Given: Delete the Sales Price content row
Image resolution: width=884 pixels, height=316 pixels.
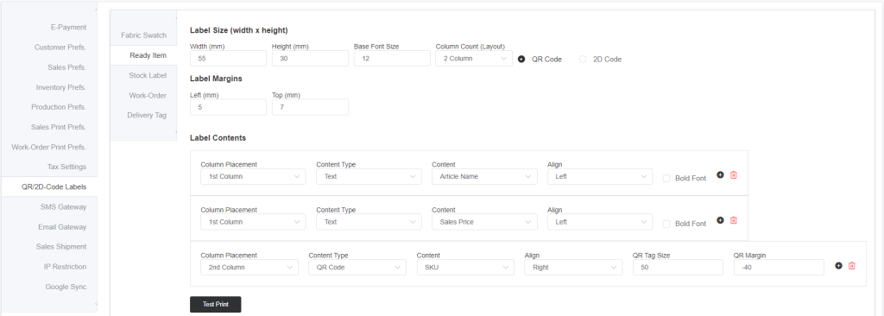Looking at the screenshot, I should [734, 220].
